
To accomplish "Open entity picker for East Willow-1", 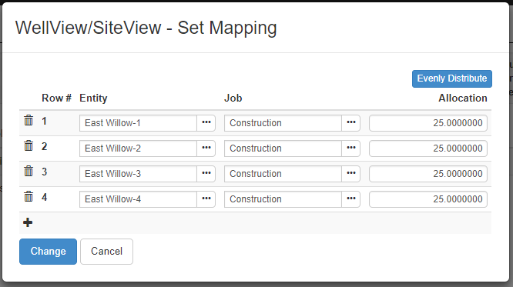I will pos(206,123).
